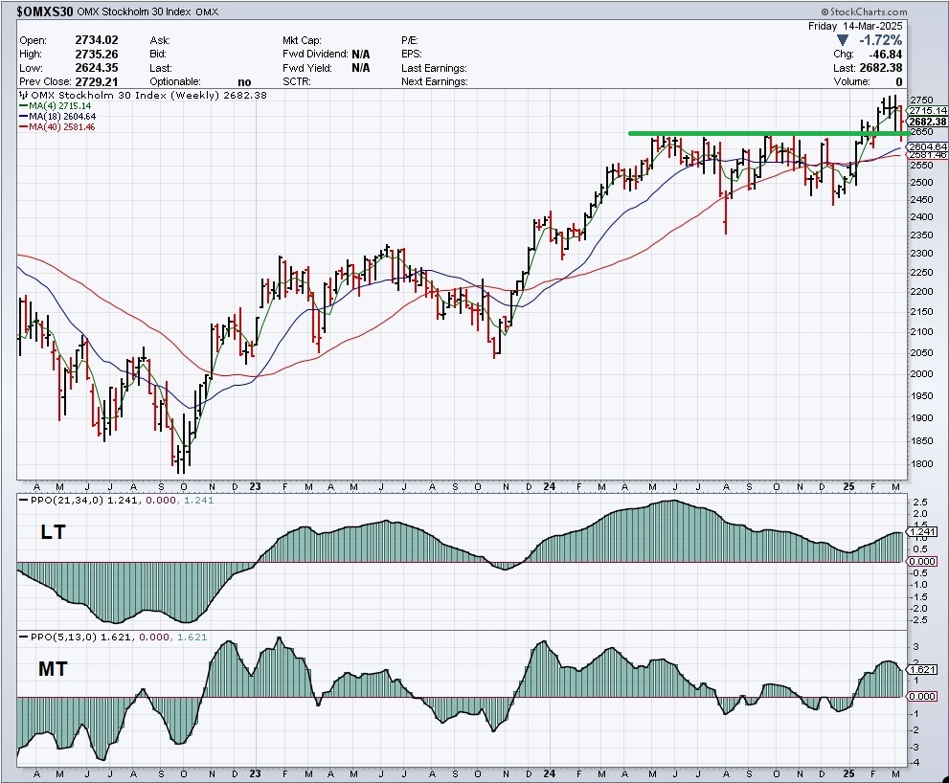
Task: Click the LT annotation on PPO panel
Action: coord(53,532)
